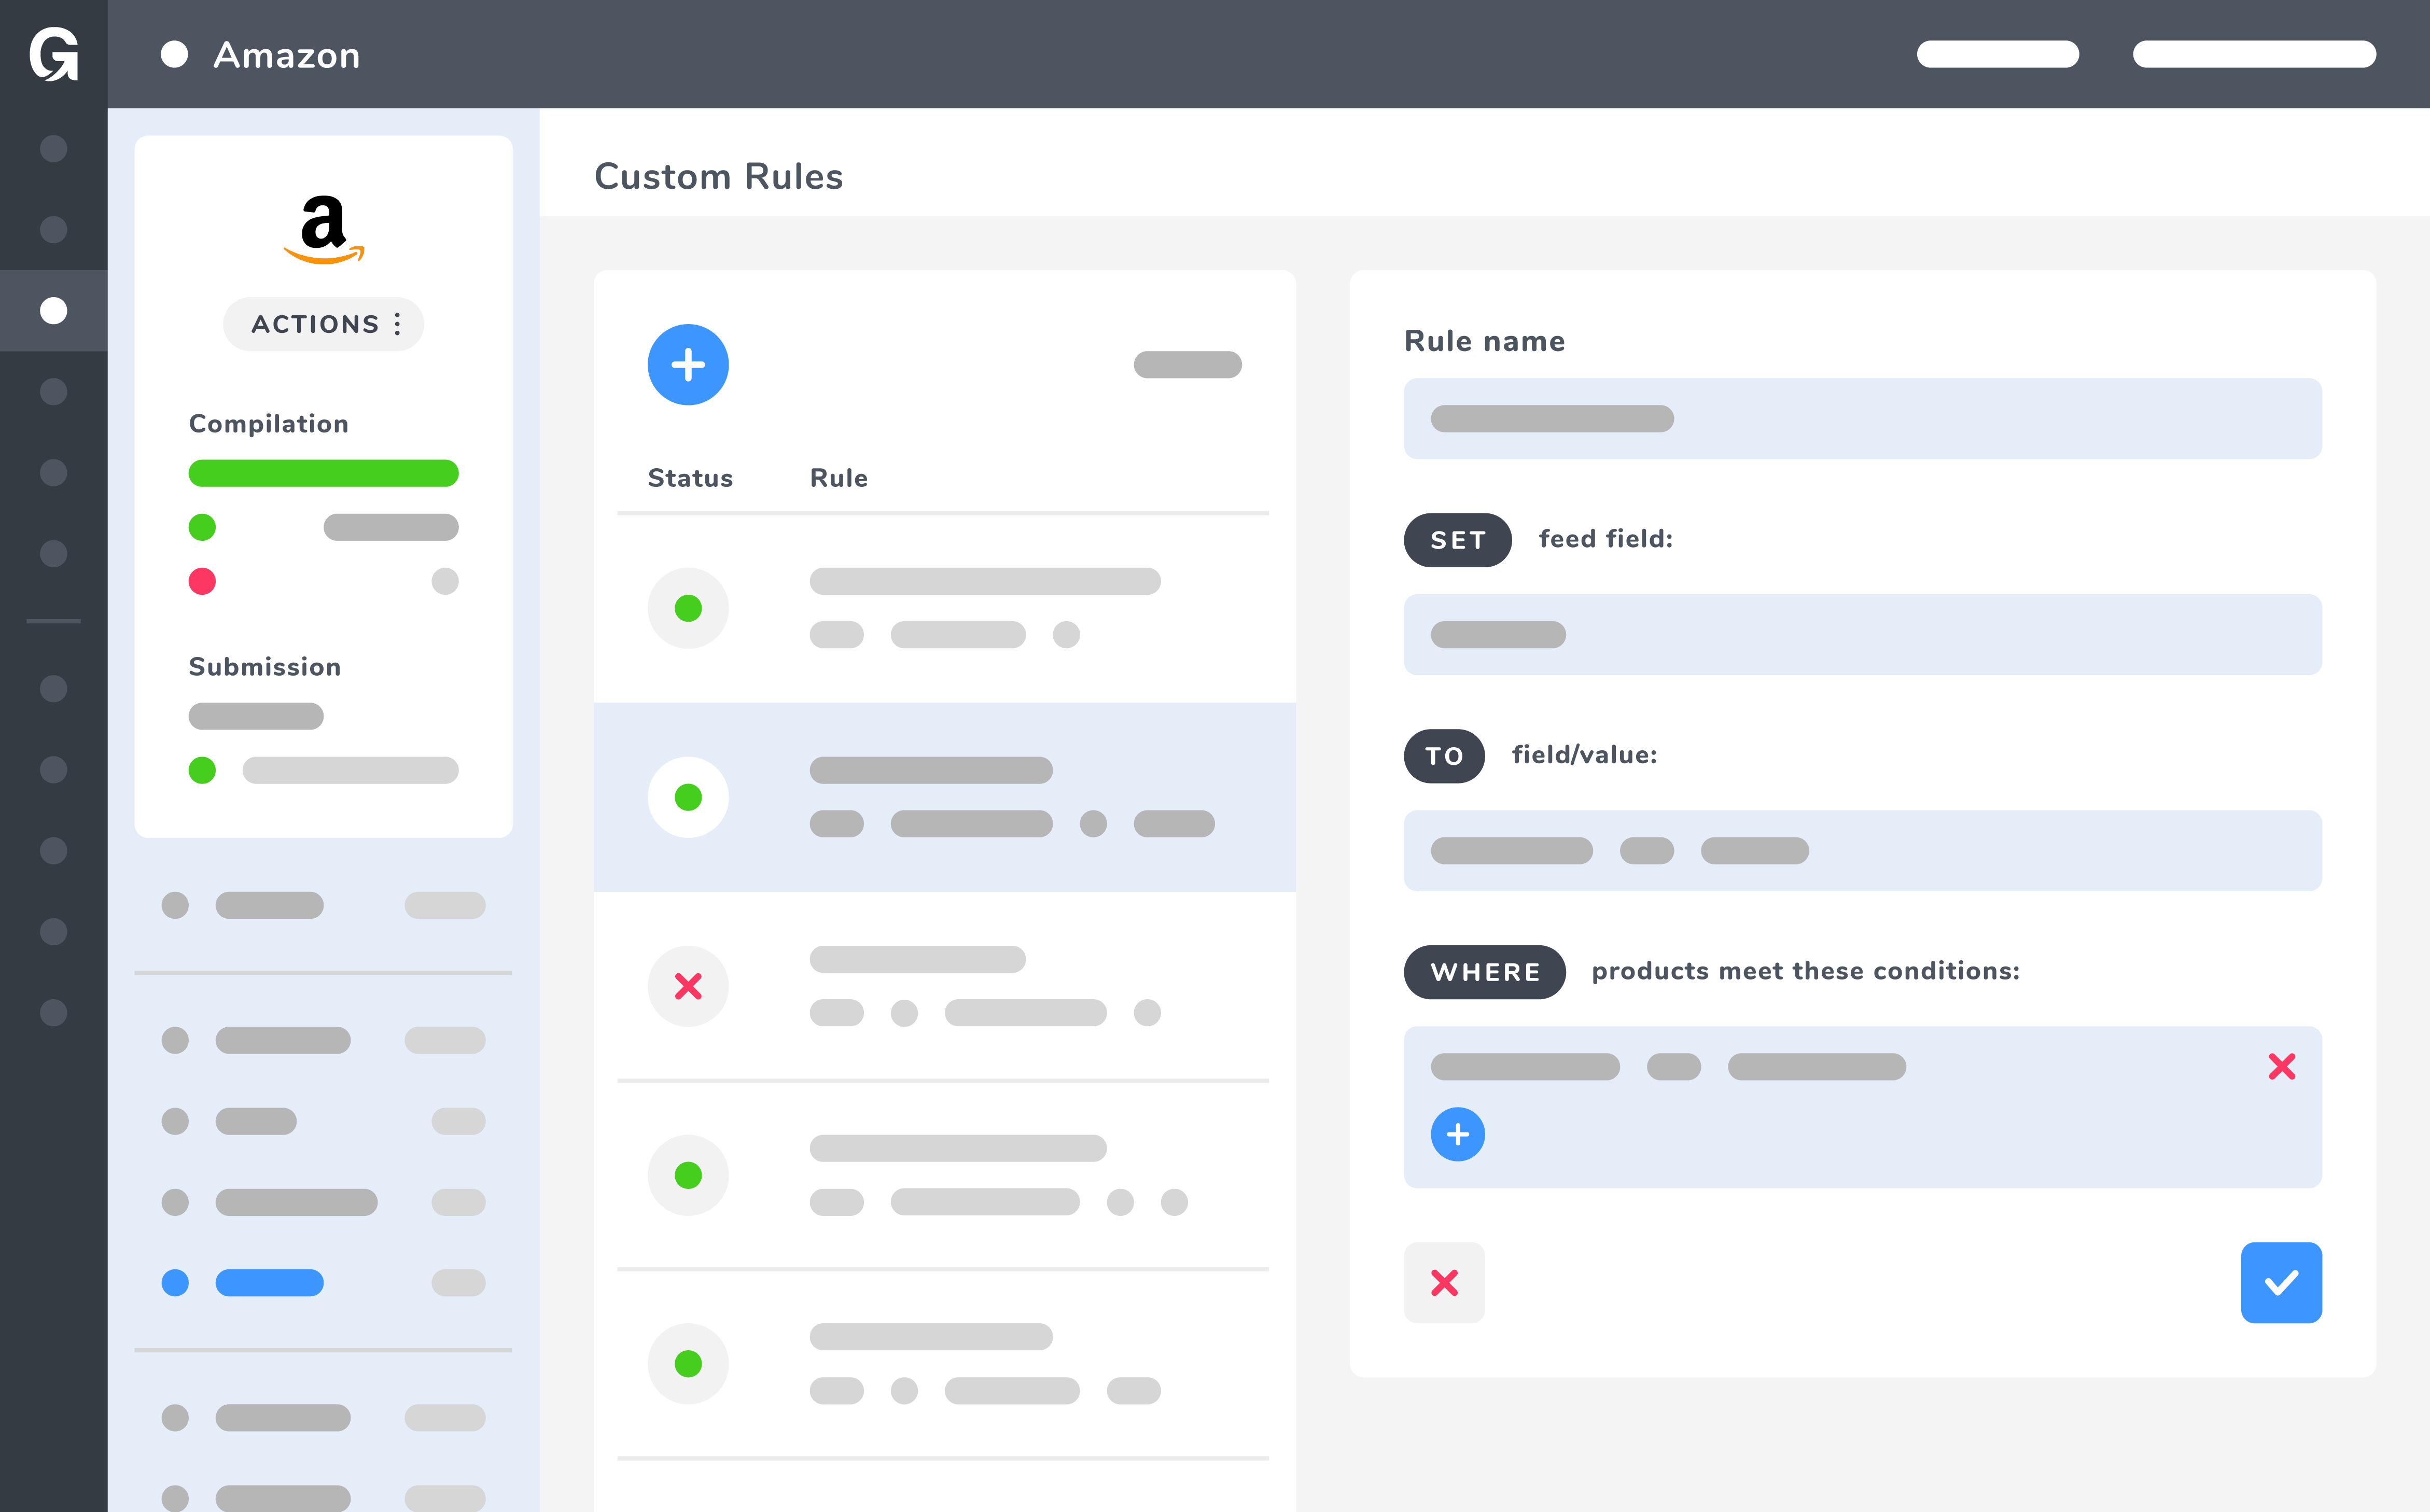
Task: Click blue plus to add a condition
Action: tap(1457, 1134)
